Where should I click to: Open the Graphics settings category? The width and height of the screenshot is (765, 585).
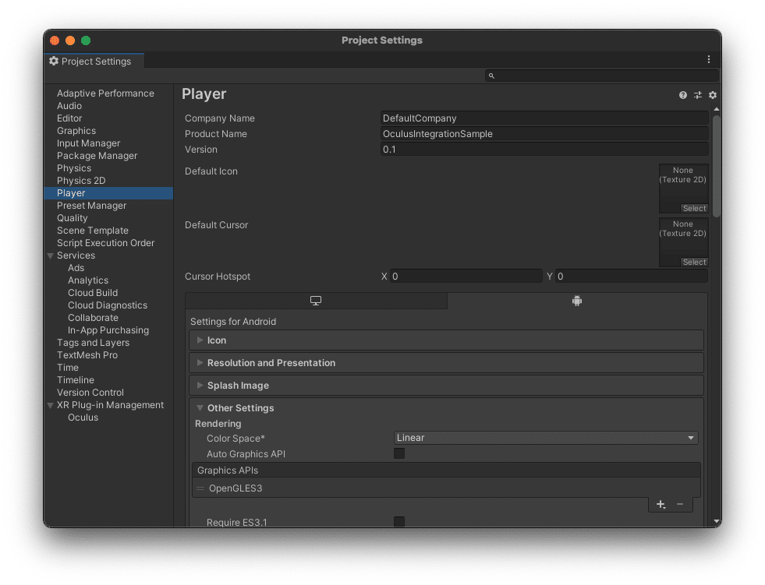(76, 131)
